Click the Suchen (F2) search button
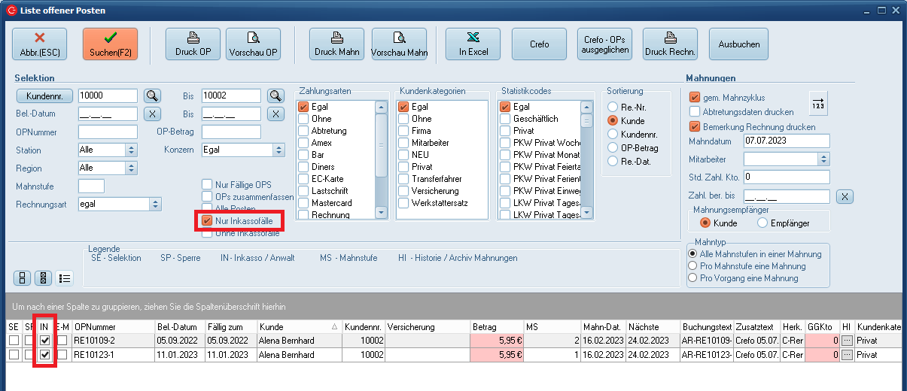 pos(110,44)
